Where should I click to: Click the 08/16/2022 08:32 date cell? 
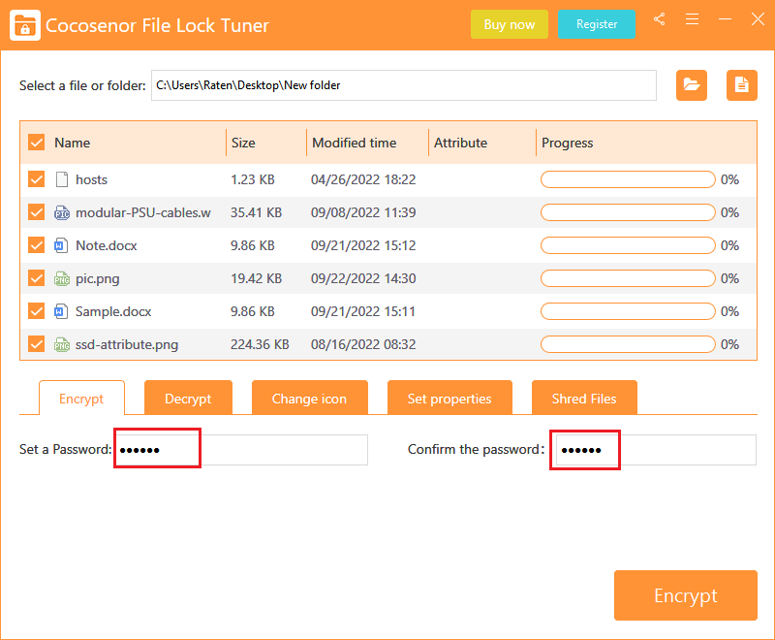point(363,344)
